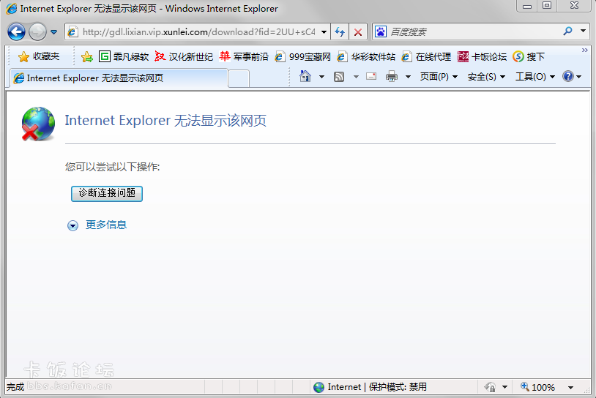
Task: Click the Print icon
Action: [x=392, y=77]
